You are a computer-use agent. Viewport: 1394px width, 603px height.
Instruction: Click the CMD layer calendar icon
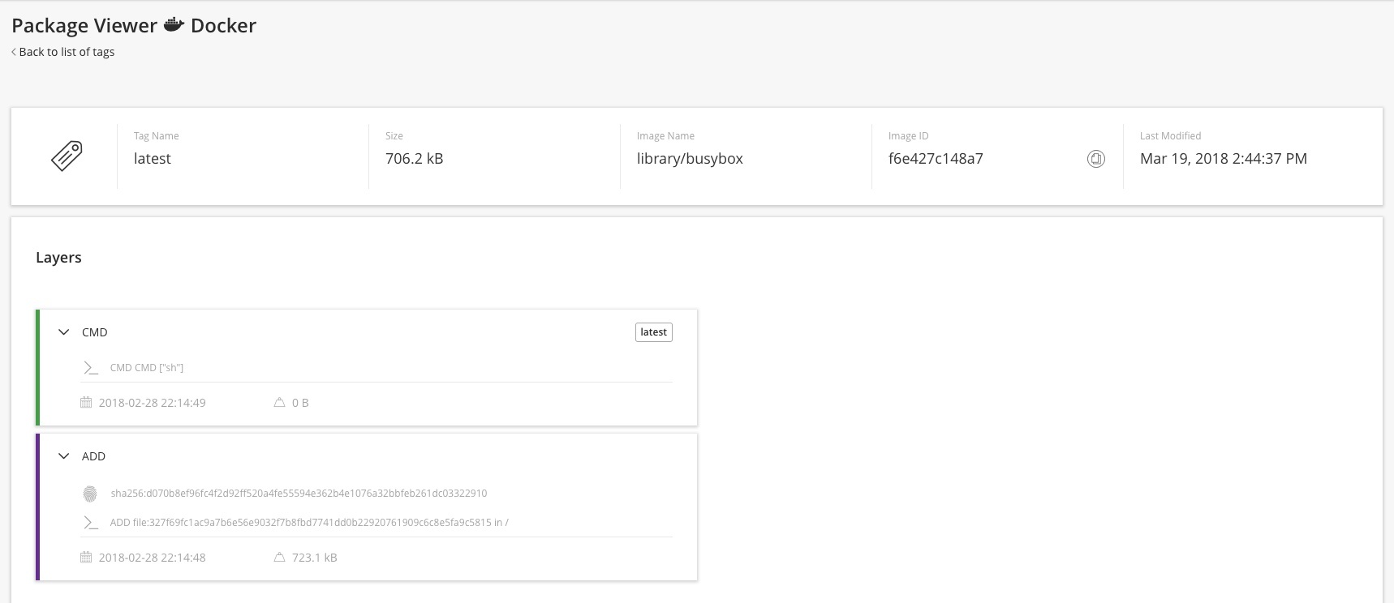click(x=86, y=403)
